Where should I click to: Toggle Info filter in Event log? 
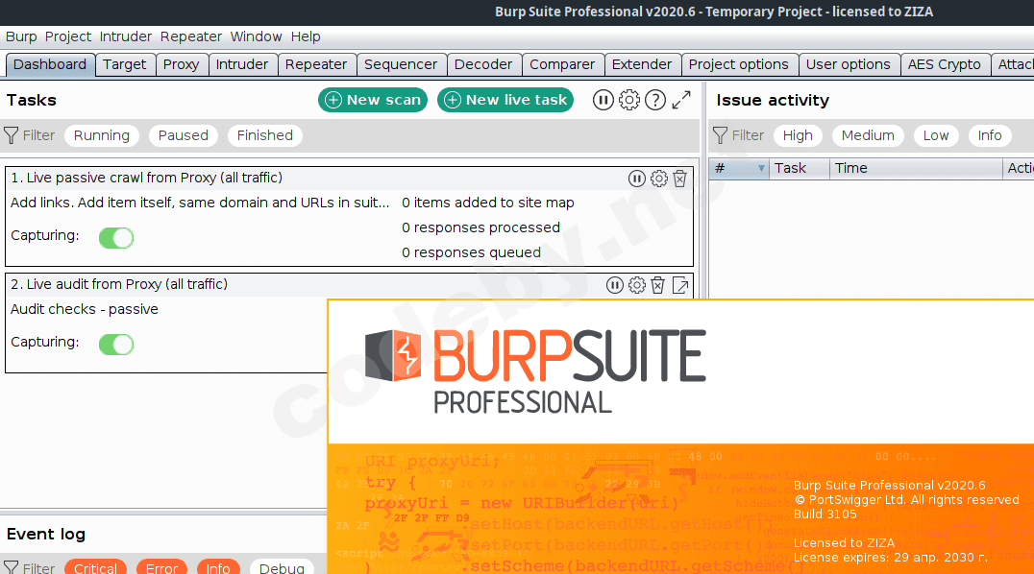[217, 567]
